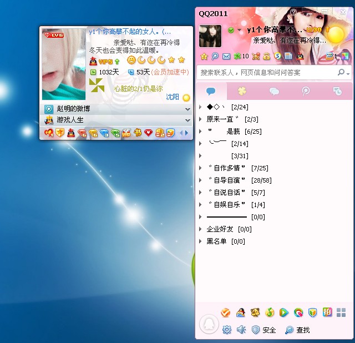Switch to the contacts blue bubble tab

(211, 91)
